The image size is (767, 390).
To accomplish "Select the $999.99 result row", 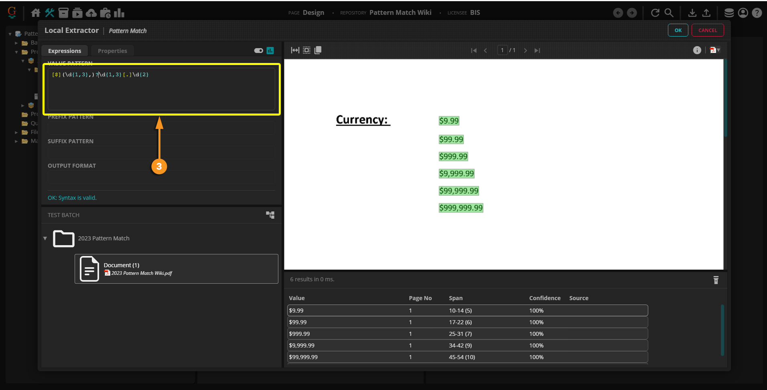I will (x=468, y=334).
